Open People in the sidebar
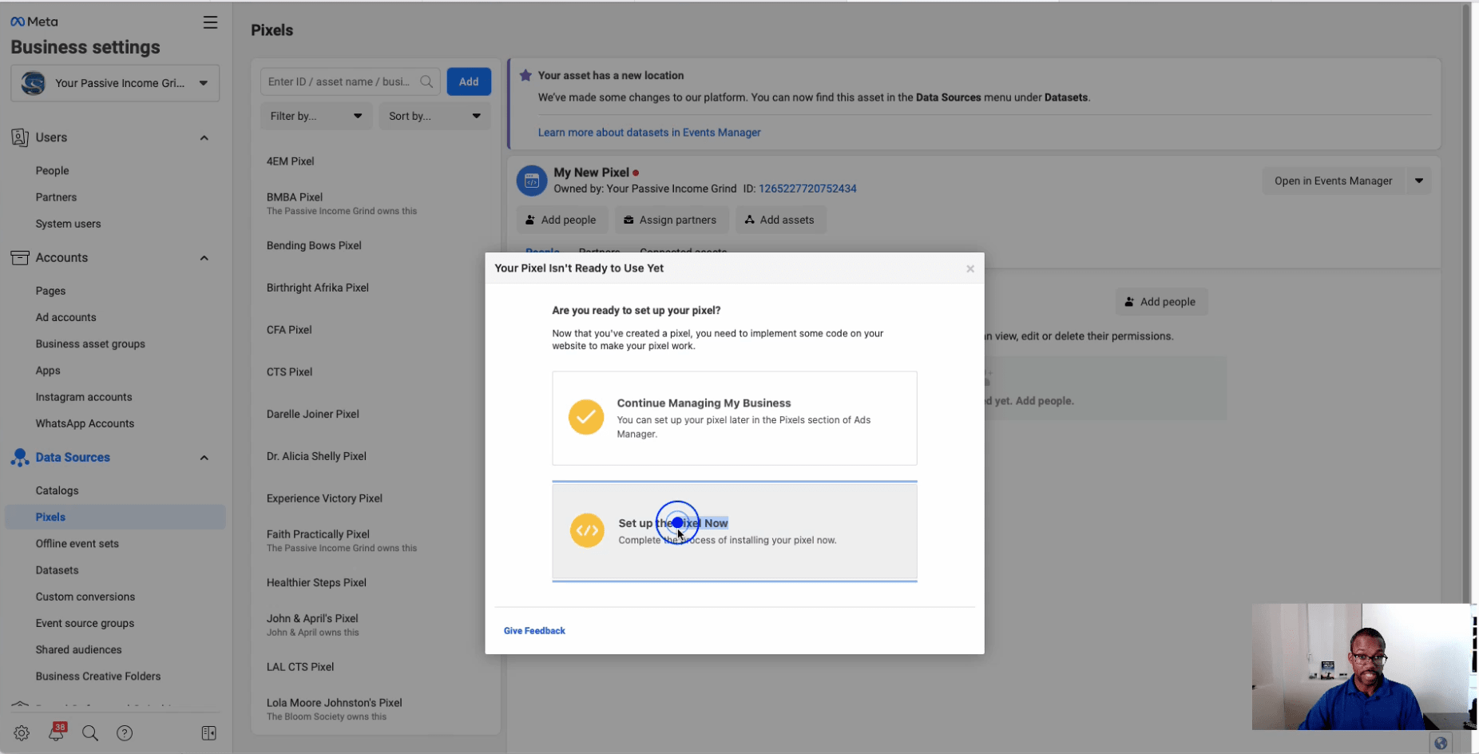 click(52, 171)
